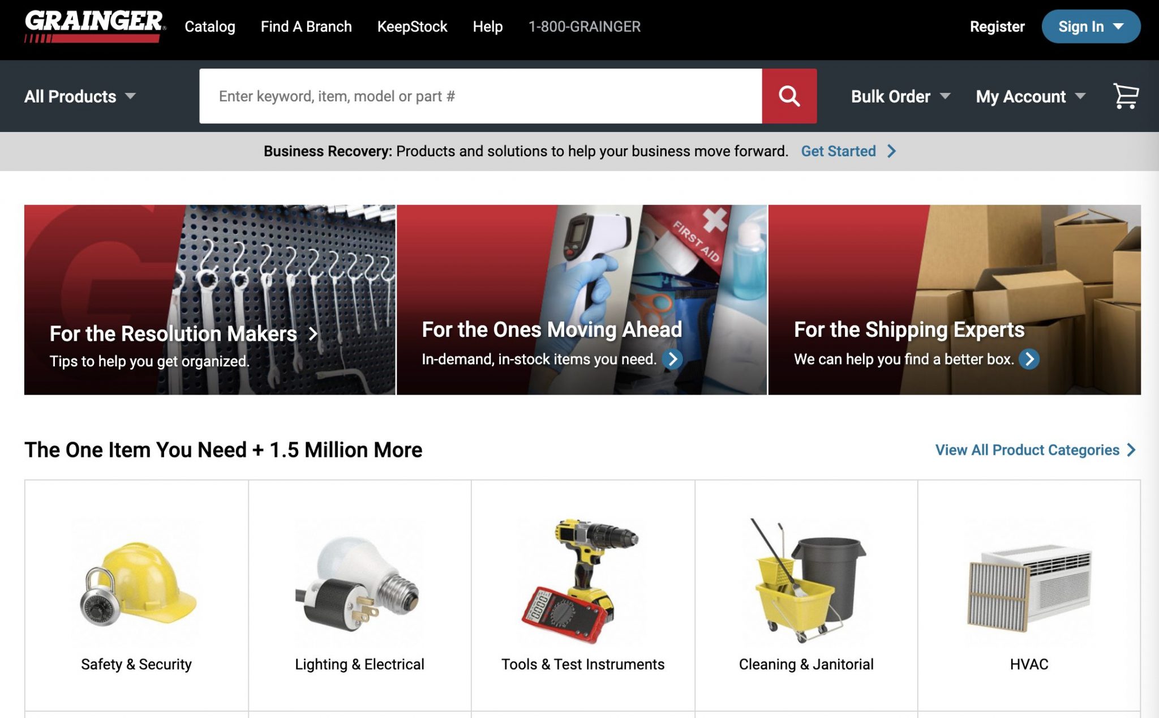Expand the My Account menu
This screenshot has height=718, width=1159.
pyautogui.click(x=1031, y=96)
